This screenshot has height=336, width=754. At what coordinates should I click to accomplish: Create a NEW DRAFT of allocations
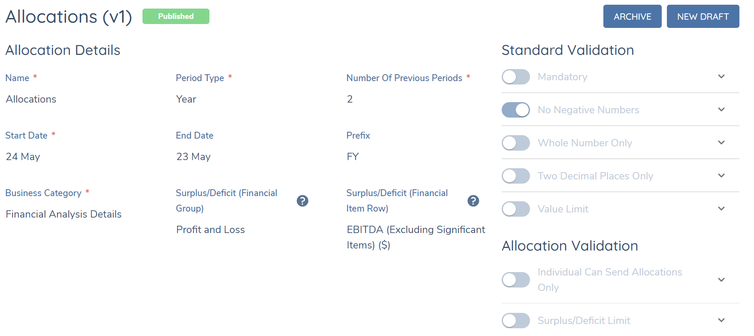(x=703, y=16)
